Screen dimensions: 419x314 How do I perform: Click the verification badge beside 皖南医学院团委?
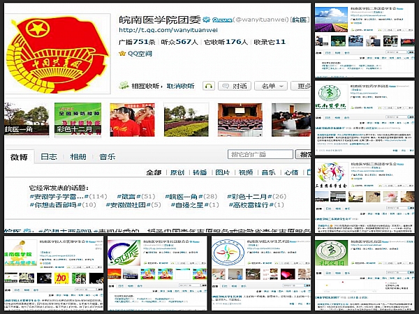[x=206, y=20]
